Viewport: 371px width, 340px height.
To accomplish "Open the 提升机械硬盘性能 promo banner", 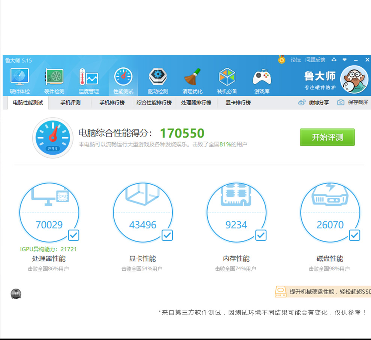I will coord(323,292).
